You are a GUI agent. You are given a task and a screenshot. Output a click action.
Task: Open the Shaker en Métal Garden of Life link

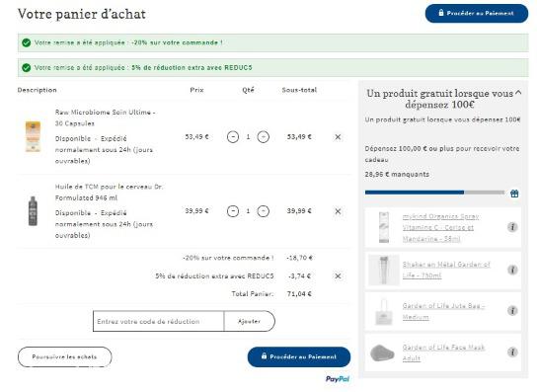[446, 270]
